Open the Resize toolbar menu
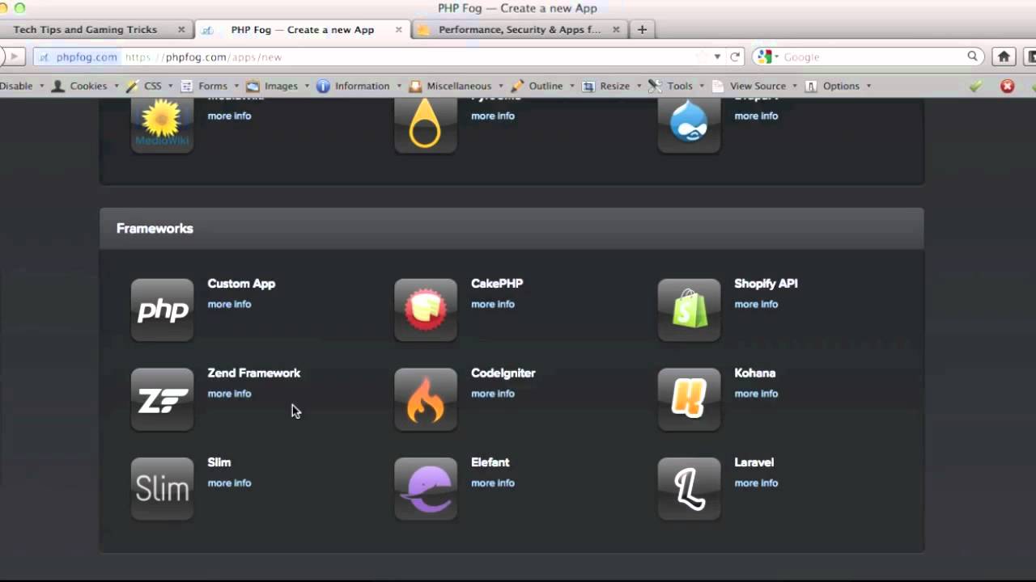This screenshot has height=582, width=1036. [x=612, y=86]
